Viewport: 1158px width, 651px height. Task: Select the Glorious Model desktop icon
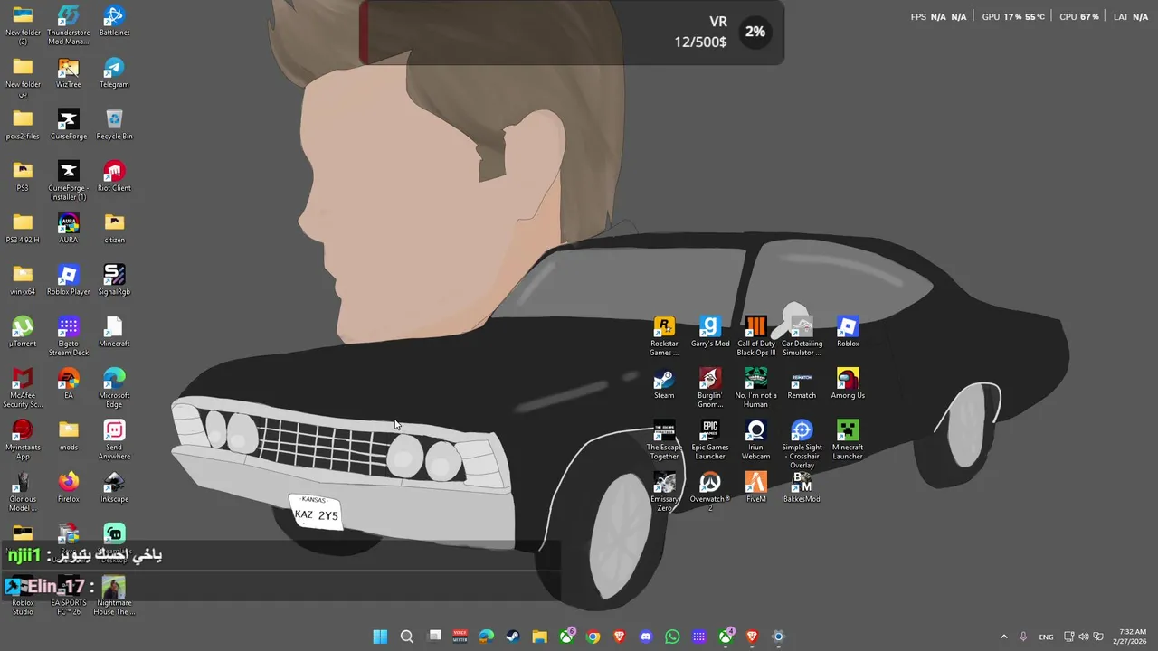click(23, 492)
